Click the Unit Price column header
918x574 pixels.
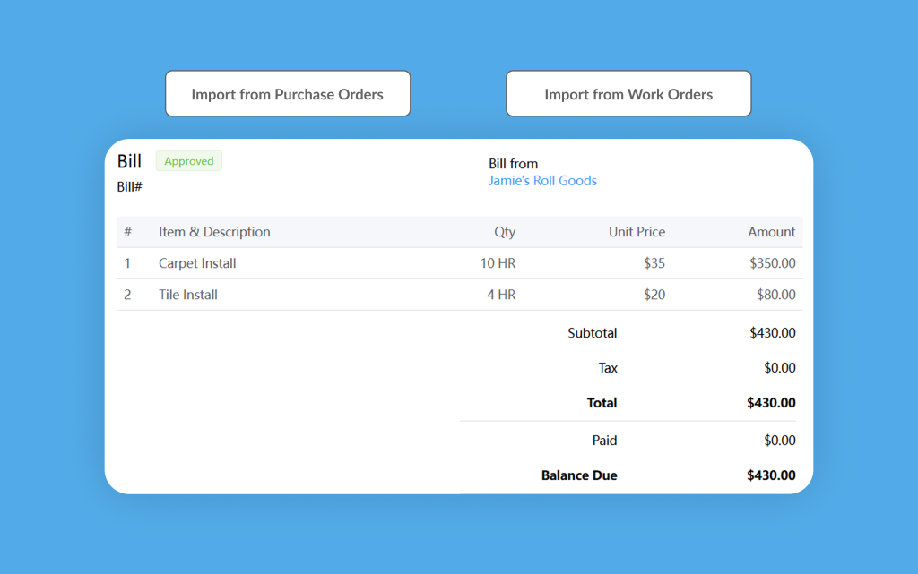(x=637, y=232)
